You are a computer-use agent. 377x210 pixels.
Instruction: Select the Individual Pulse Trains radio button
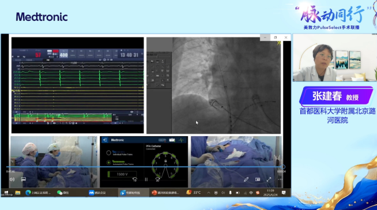coord(108,153)
